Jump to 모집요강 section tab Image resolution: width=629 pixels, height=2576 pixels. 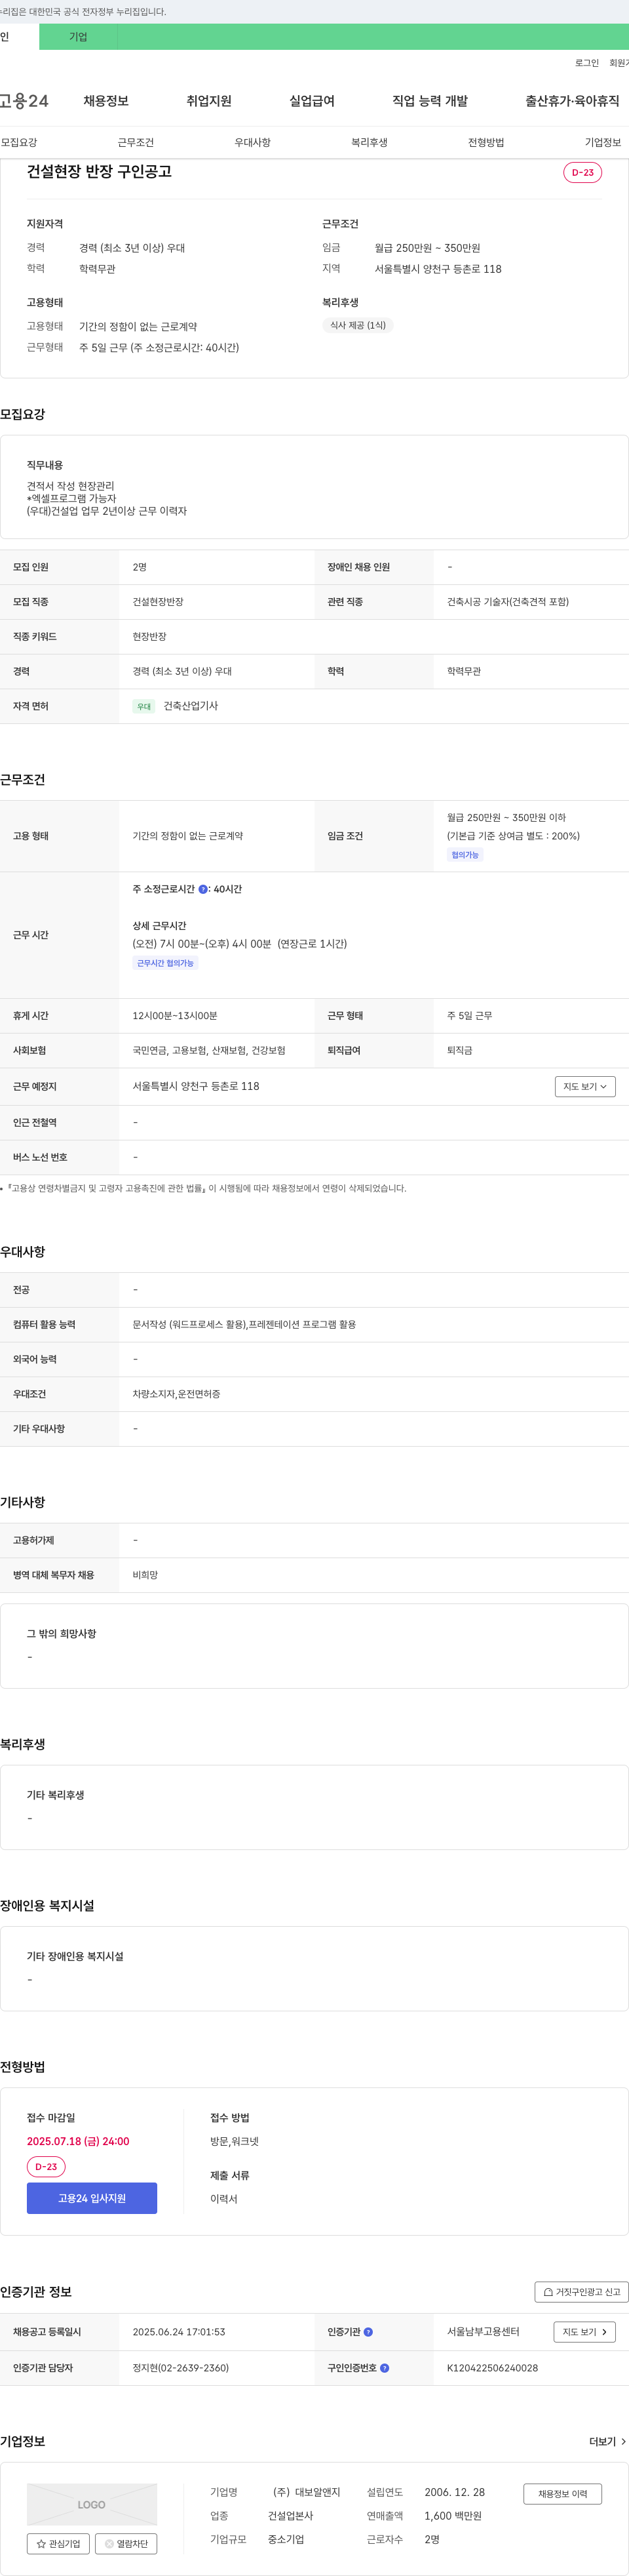(19, 143)
